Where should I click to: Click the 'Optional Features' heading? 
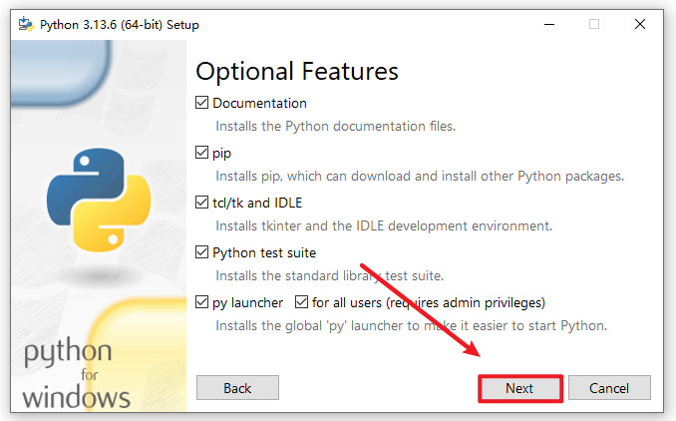[297, 71]
